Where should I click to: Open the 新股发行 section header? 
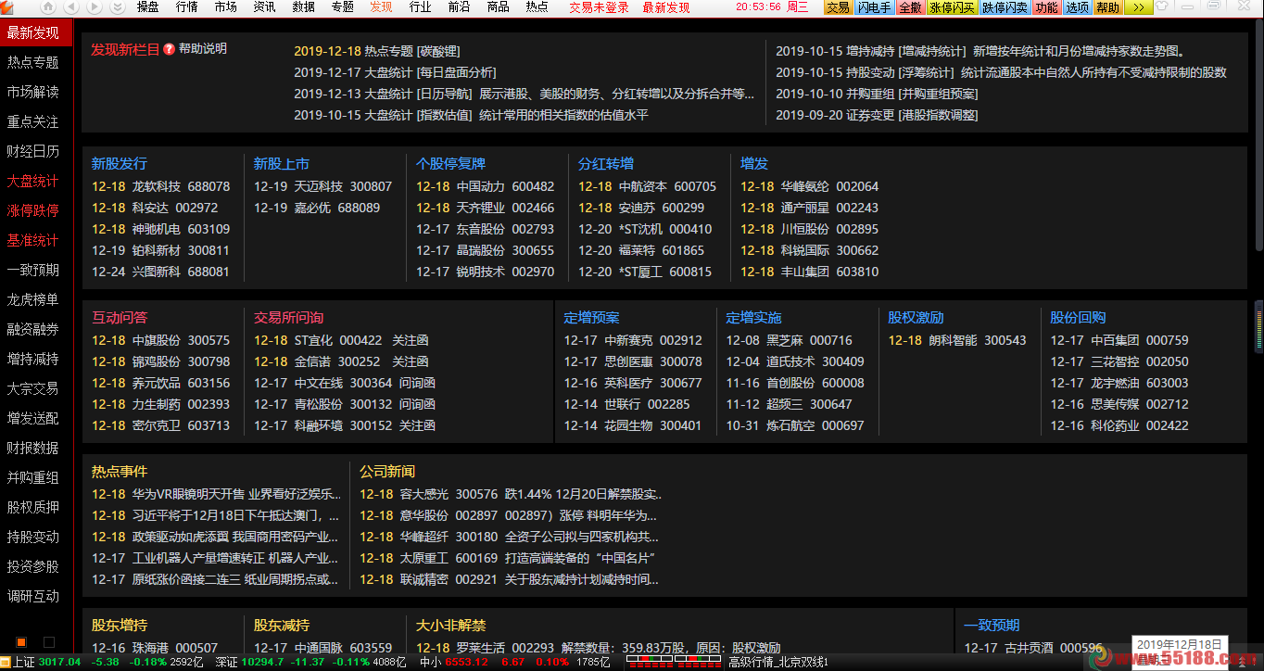click(120, 164)
